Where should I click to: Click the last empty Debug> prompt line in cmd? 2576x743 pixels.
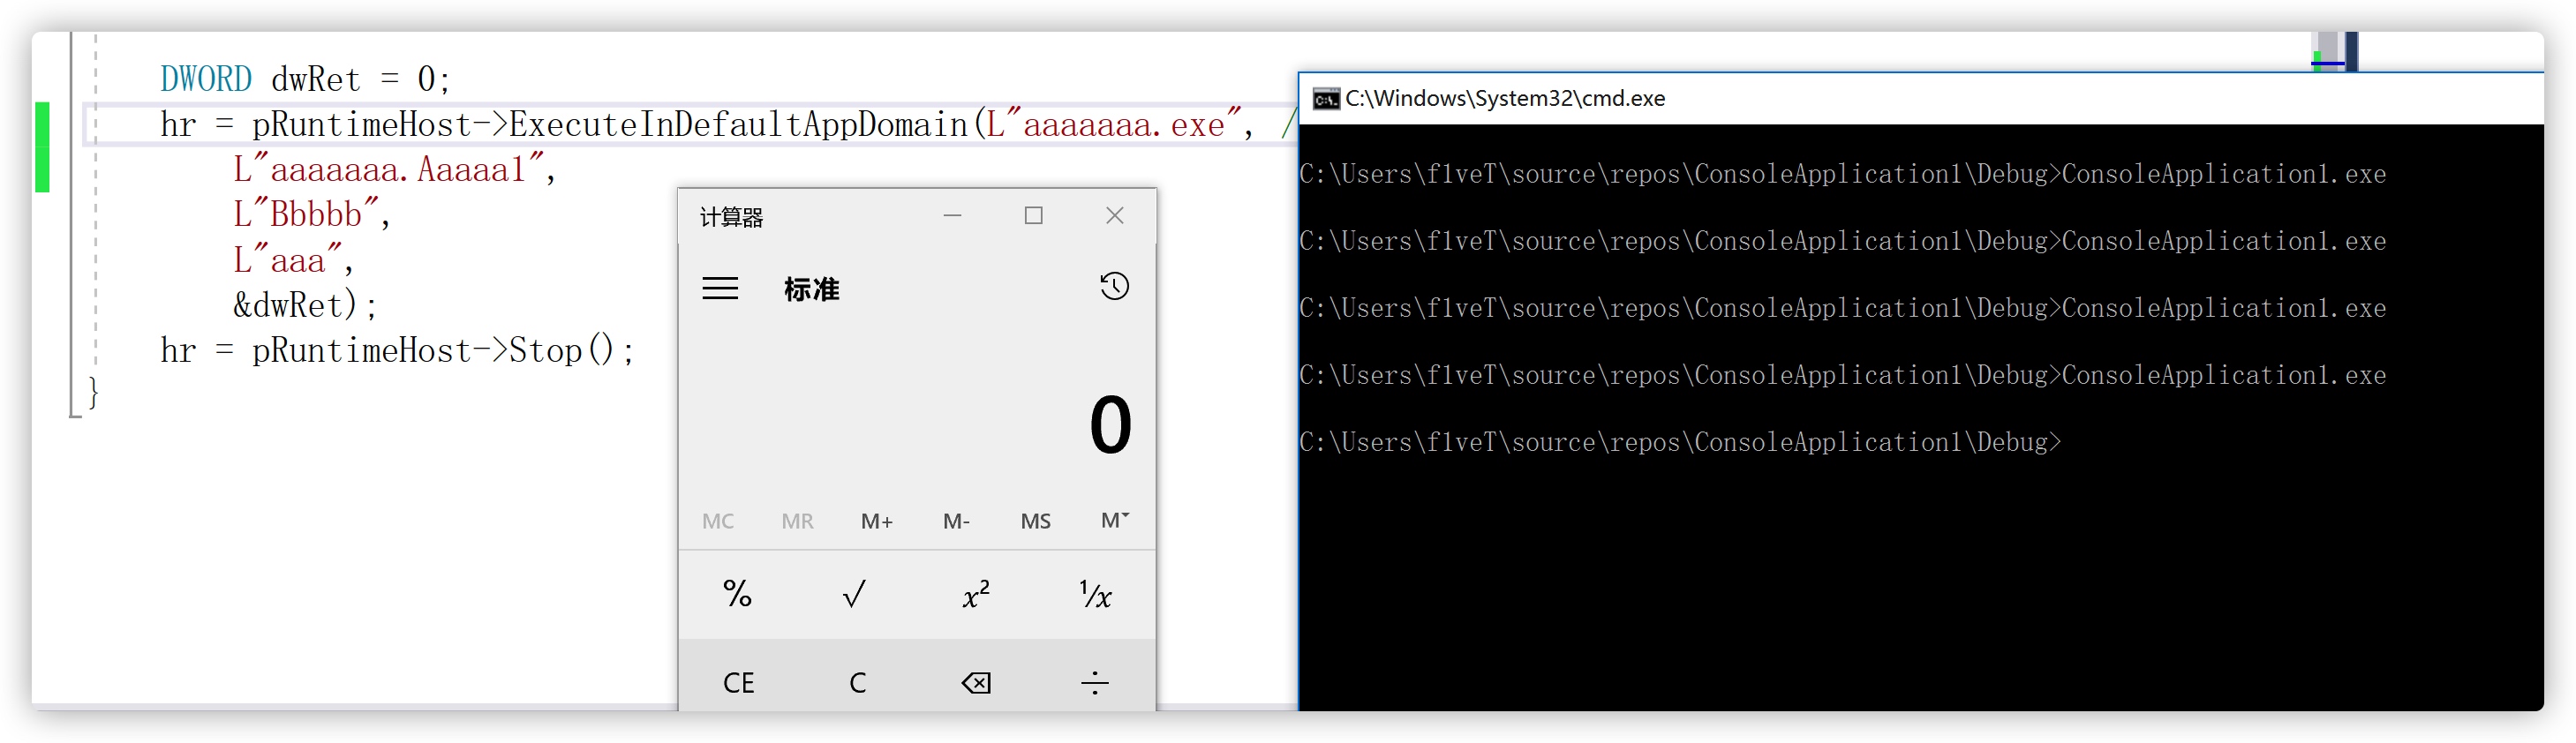pos(1680,442)
